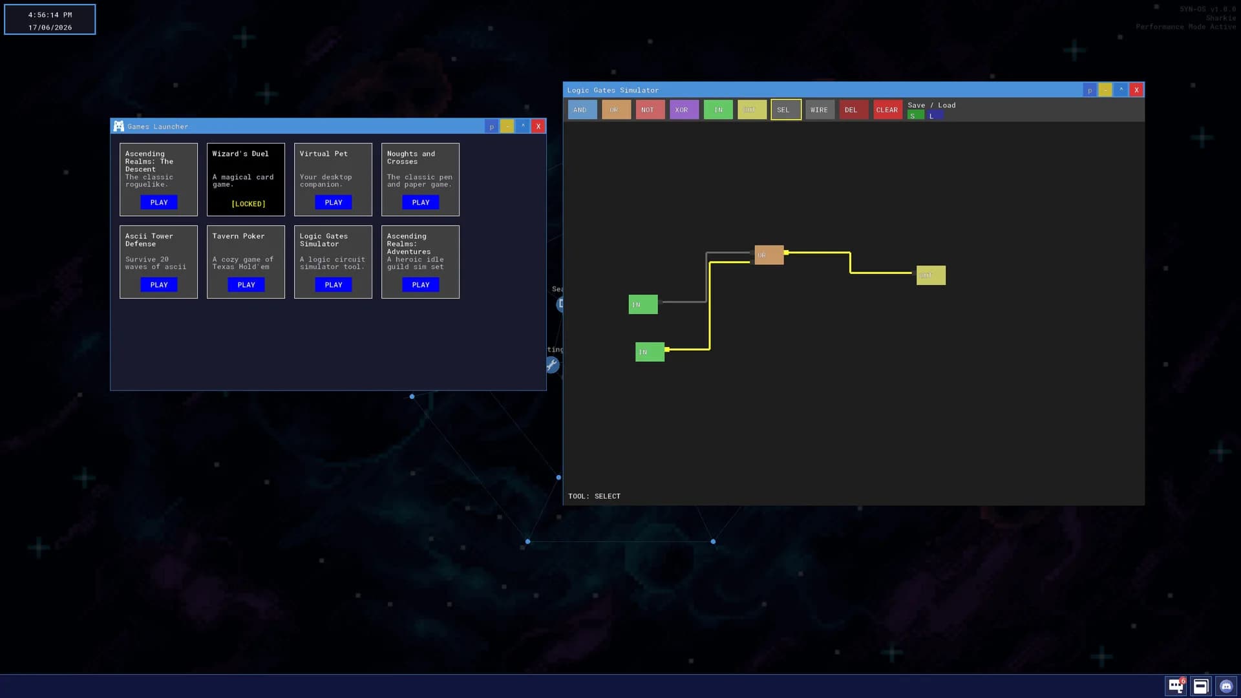Viewport: 1241px width, 698px height.
Task: Choose the DEL delete tool
Action: [854, 110]
